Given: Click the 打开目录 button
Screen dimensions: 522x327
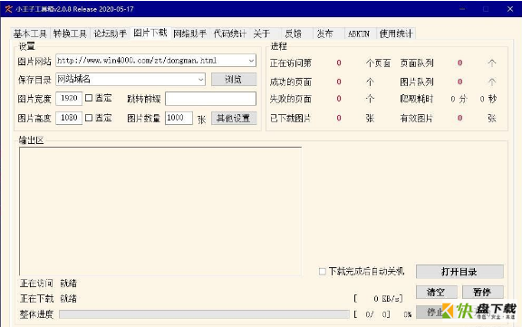Looking at the screenshot, I should 459,272.
